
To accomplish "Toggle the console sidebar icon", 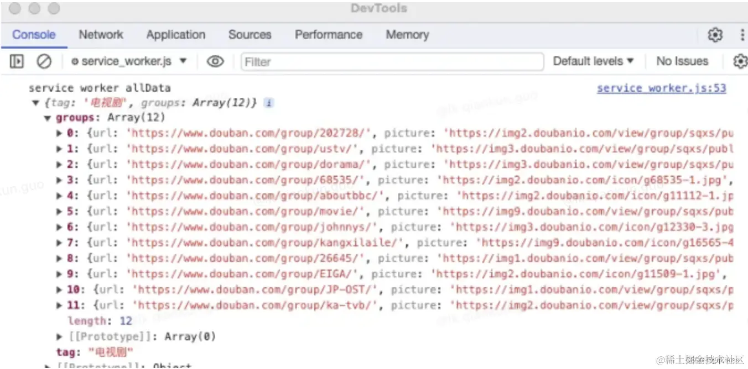I will [x=17, y=61].
